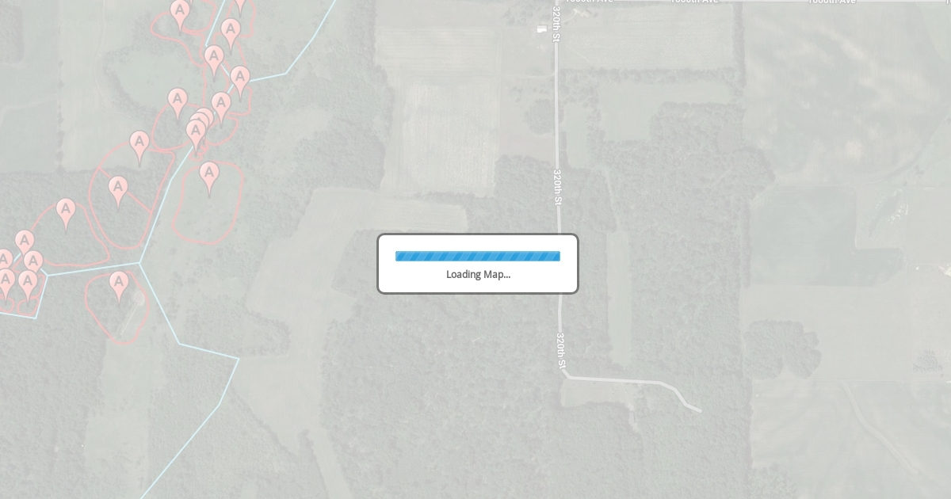Click the blue boundary line three-way junction
Image resolution: width=951 pixels, height=499 pixels.
point(140,263)
